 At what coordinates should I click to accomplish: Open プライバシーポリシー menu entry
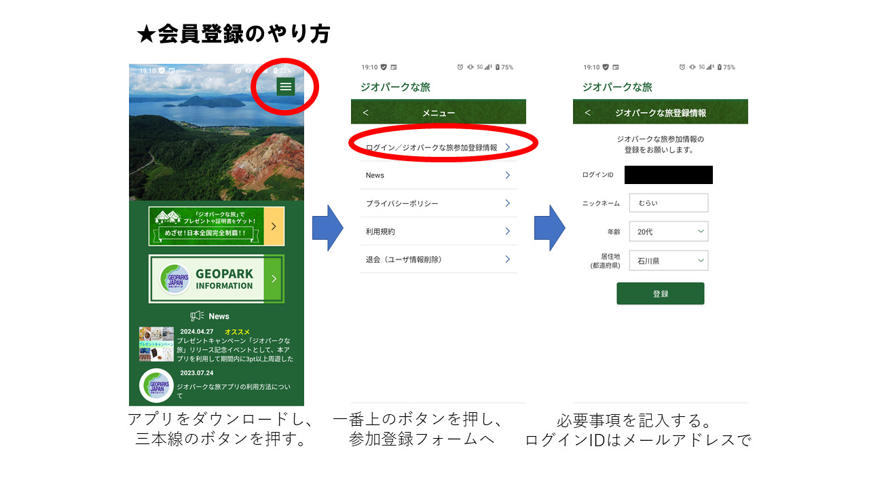[439, 203]
